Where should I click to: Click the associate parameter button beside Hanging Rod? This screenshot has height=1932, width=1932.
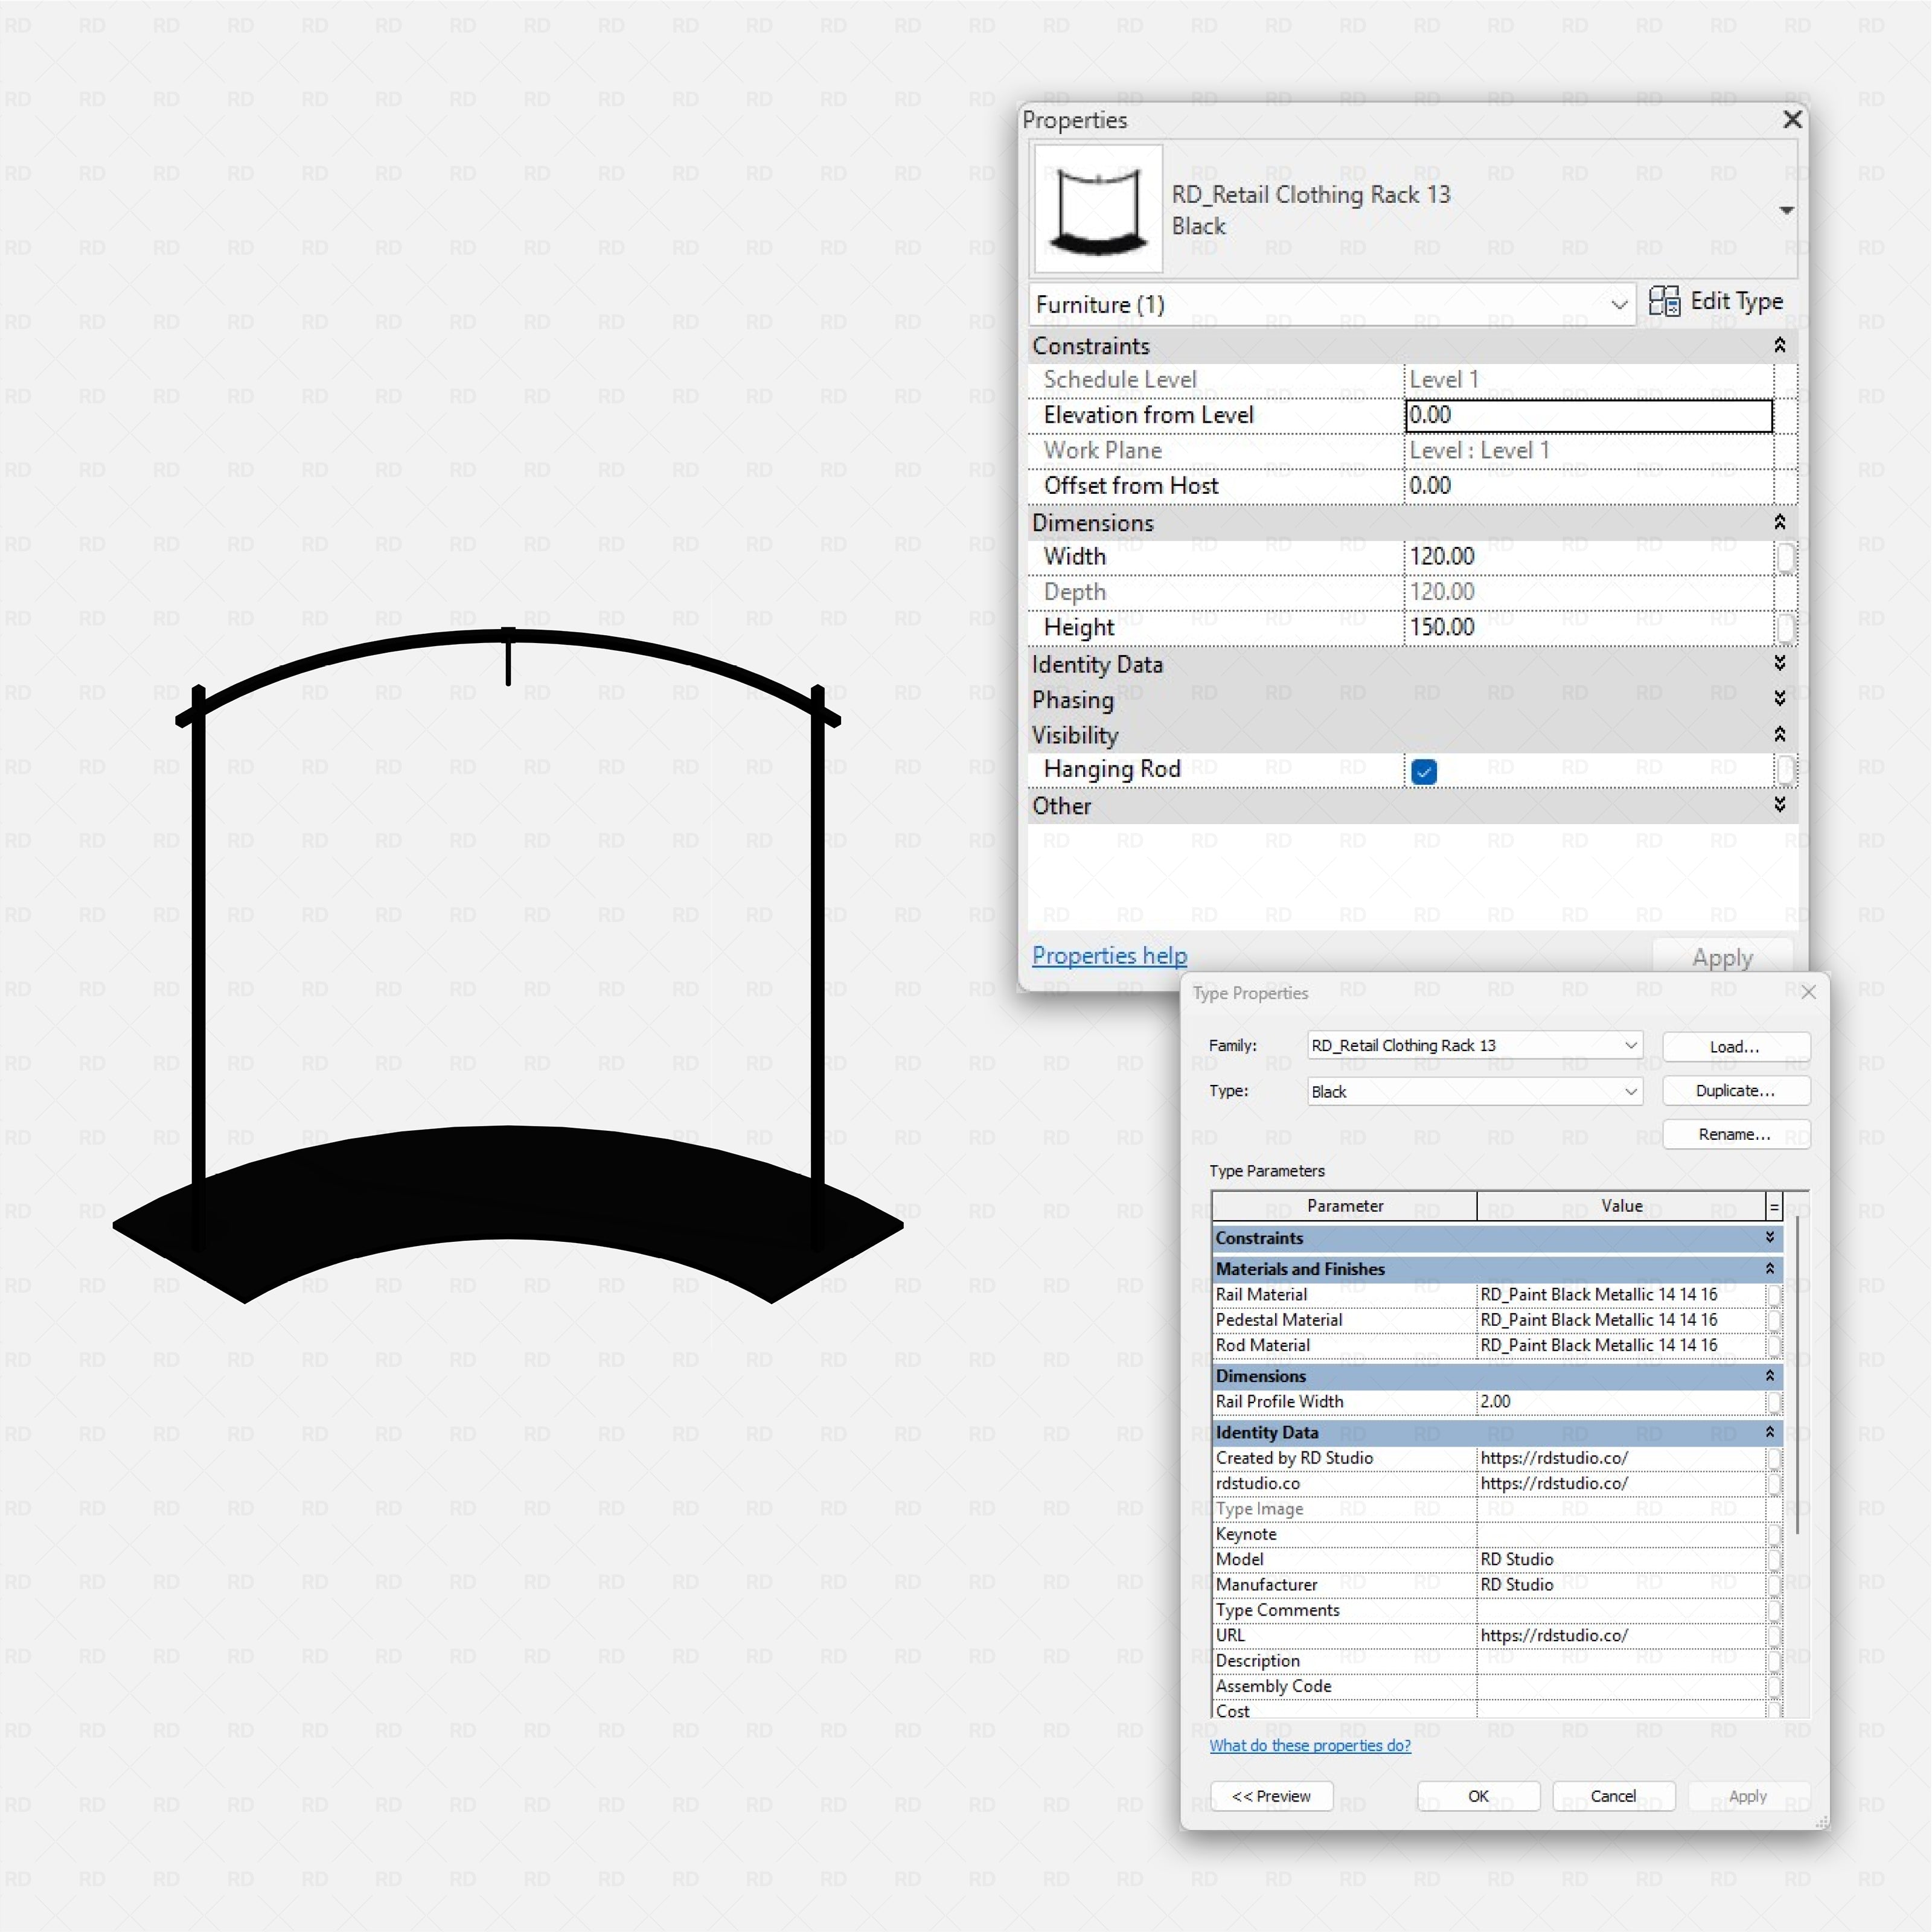(1785, 769)
